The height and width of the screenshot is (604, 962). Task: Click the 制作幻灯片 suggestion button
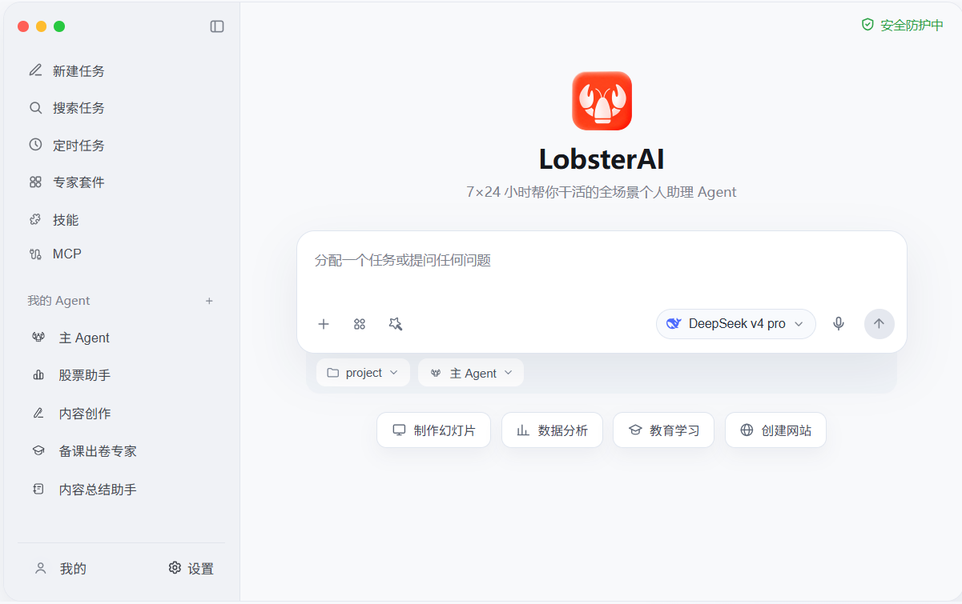[433, 430]
